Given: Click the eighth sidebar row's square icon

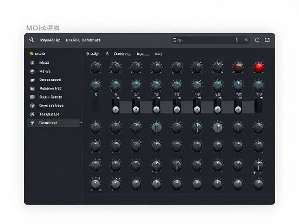Looking at the screenshot, I should point(32,114).
